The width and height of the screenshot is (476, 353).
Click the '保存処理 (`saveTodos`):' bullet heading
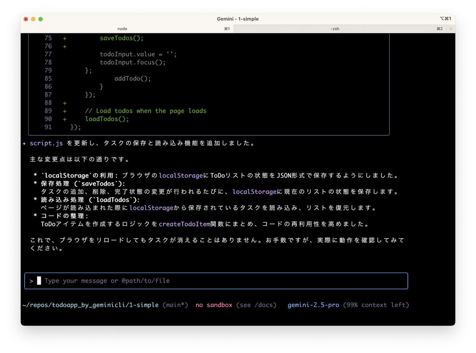[x=83, y=184]
